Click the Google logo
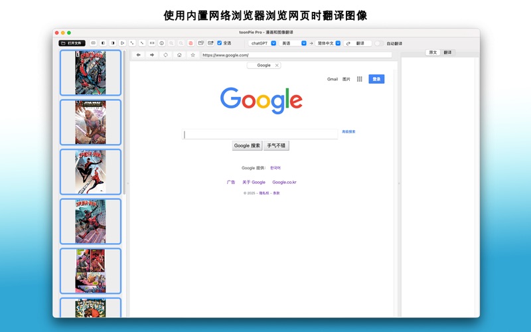The image size is (531, 332). click(261, 101)
